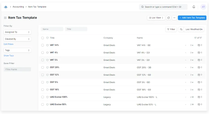Open the List View switcher dropdown
209x114 pixels.
[x=156, y=18]
